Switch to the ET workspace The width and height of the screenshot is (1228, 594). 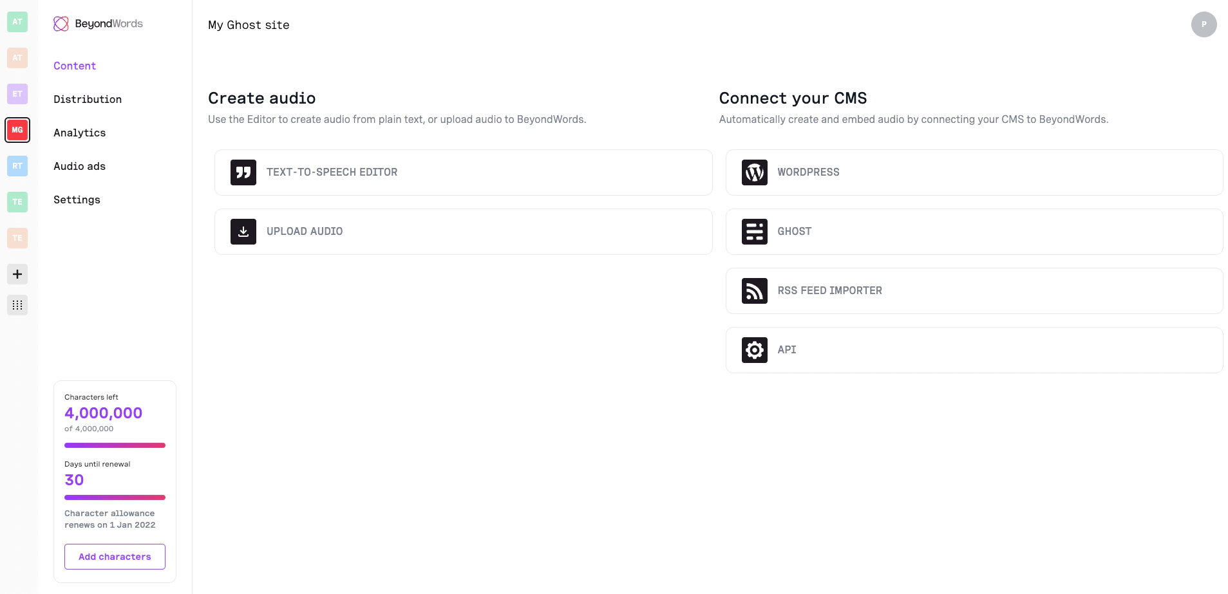[x=17, y=94]
